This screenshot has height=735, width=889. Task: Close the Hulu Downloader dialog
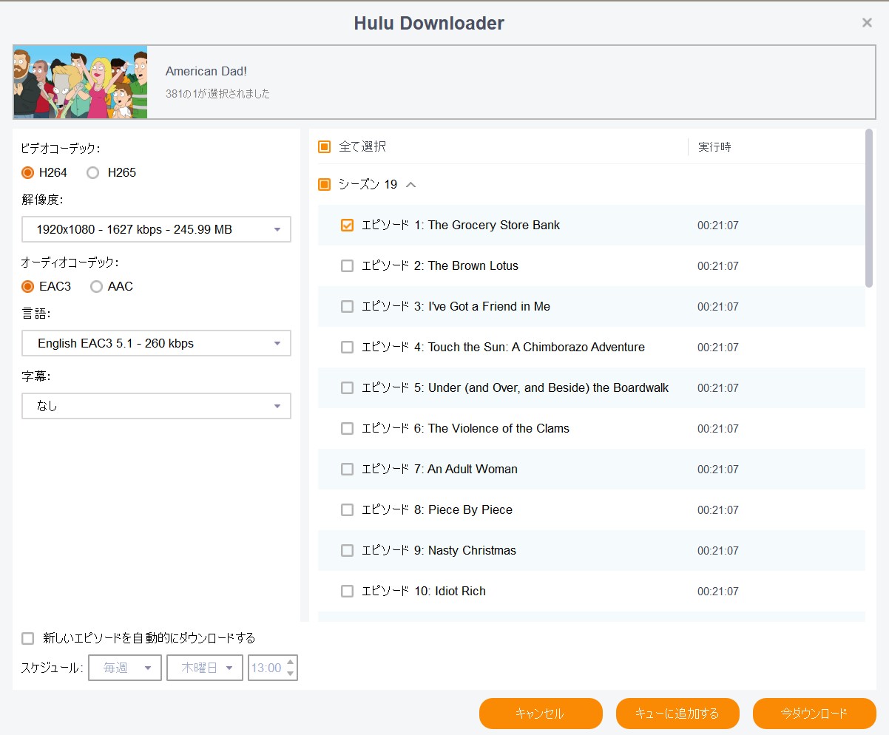pyautogui.click(x=867, y=23)
